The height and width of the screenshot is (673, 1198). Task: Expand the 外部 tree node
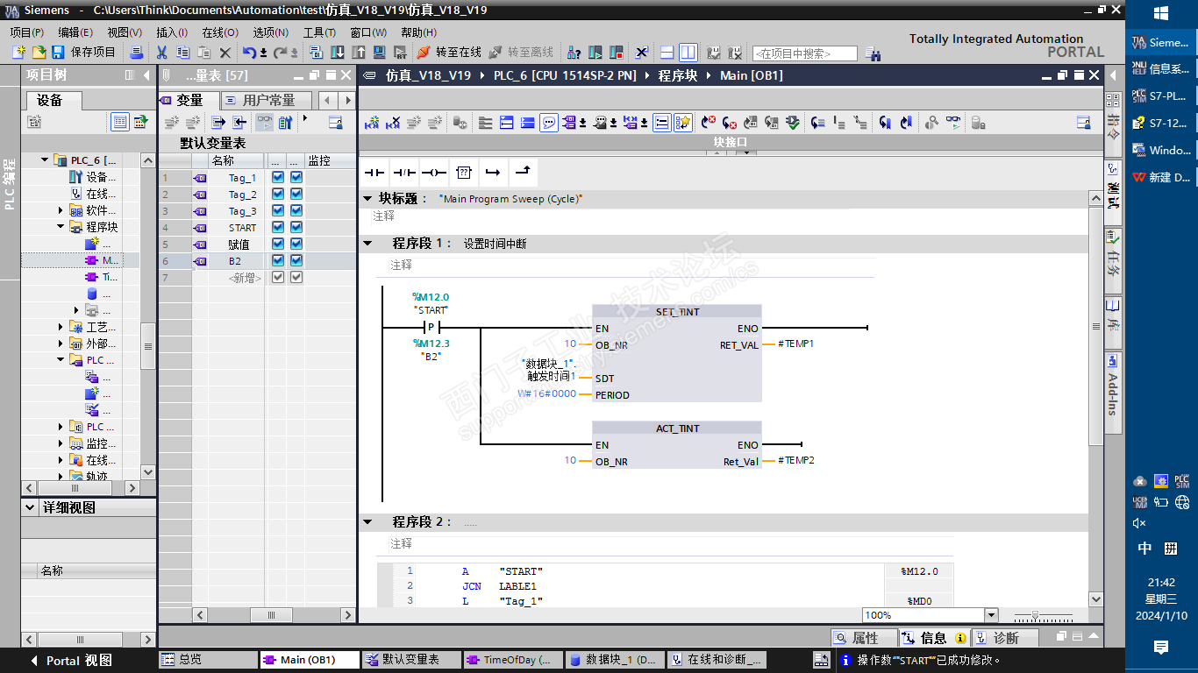61,344
